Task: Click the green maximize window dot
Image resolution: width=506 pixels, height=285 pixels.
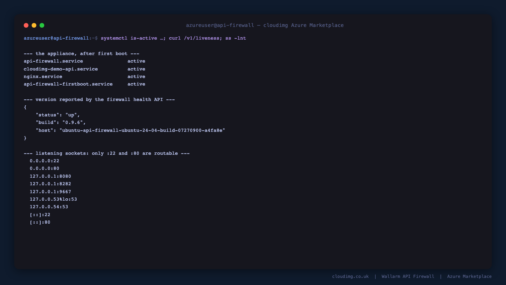Action: (42, 25)
